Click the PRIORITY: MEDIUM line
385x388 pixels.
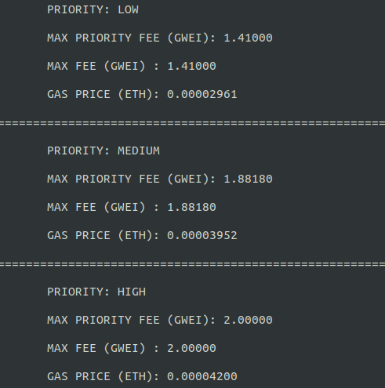104,151
